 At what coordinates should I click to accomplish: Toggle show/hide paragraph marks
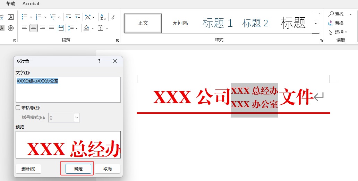113,17
